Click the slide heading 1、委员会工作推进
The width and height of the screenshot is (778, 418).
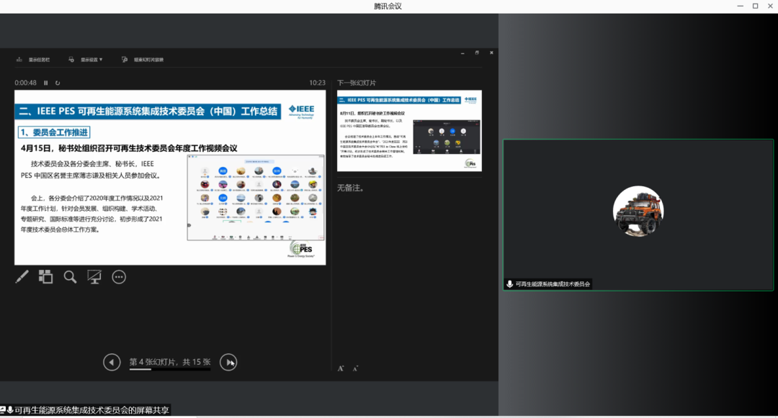tap(54, 132)
